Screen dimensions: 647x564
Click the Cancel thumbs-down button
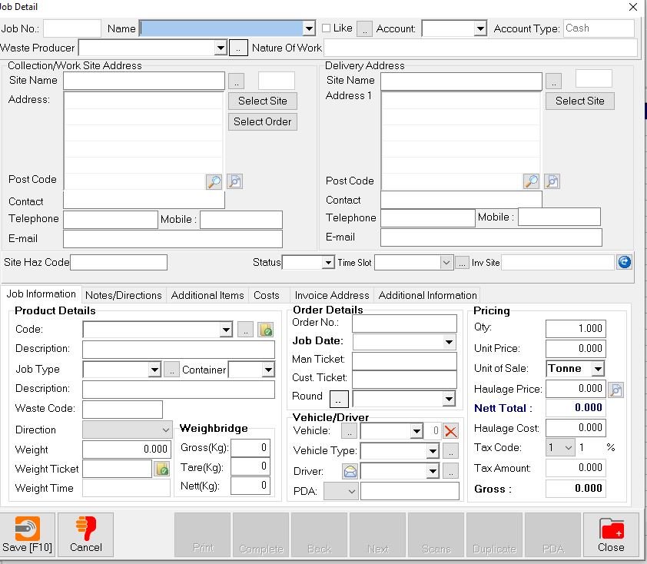click(x=86, y=535)
